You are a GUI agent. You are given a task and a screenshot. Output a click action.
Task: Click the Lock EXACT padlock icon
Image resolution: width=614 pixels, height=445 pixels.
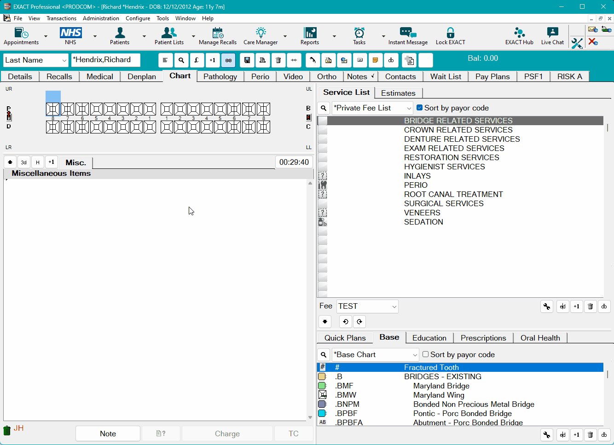(x=451, y=36)
